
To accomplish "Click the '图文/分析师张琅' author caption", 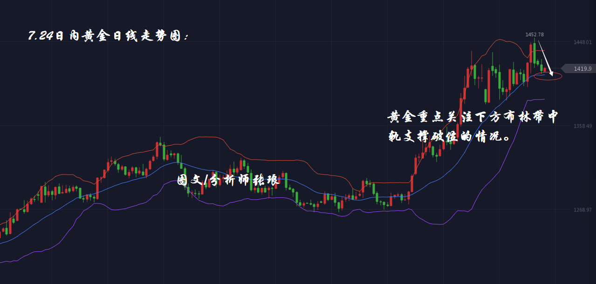I will click(228, 180).
